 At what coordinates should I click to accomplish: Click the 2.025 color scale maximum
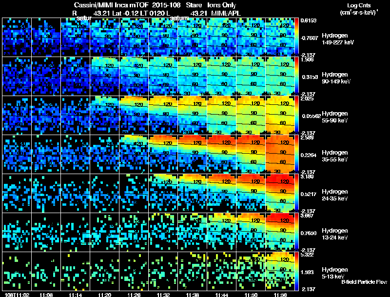click(x=307, y=99)
